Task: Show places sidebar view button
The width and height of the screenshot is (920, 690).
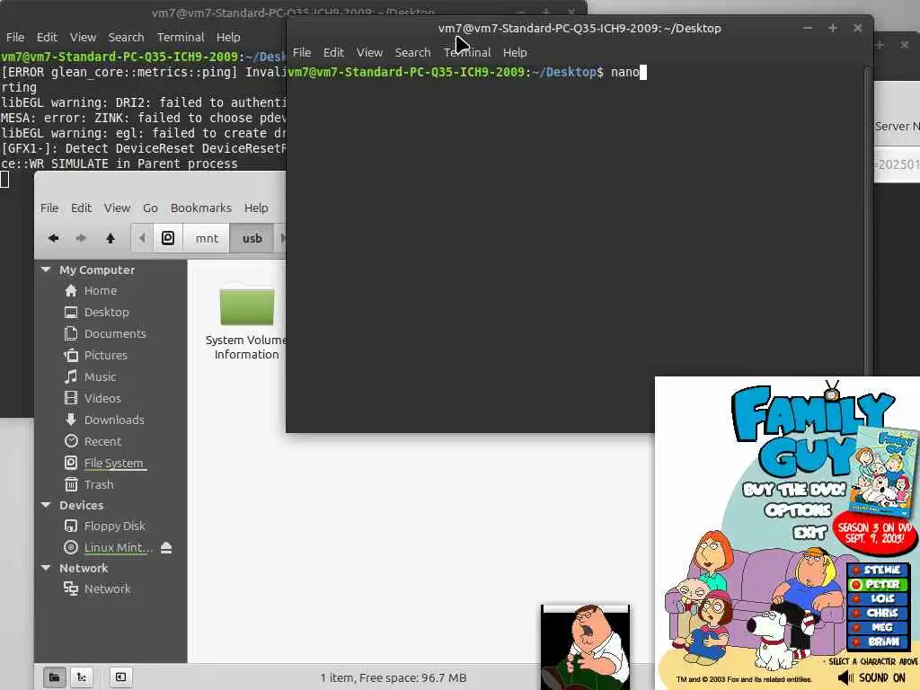Action: (x=54, y=677)
